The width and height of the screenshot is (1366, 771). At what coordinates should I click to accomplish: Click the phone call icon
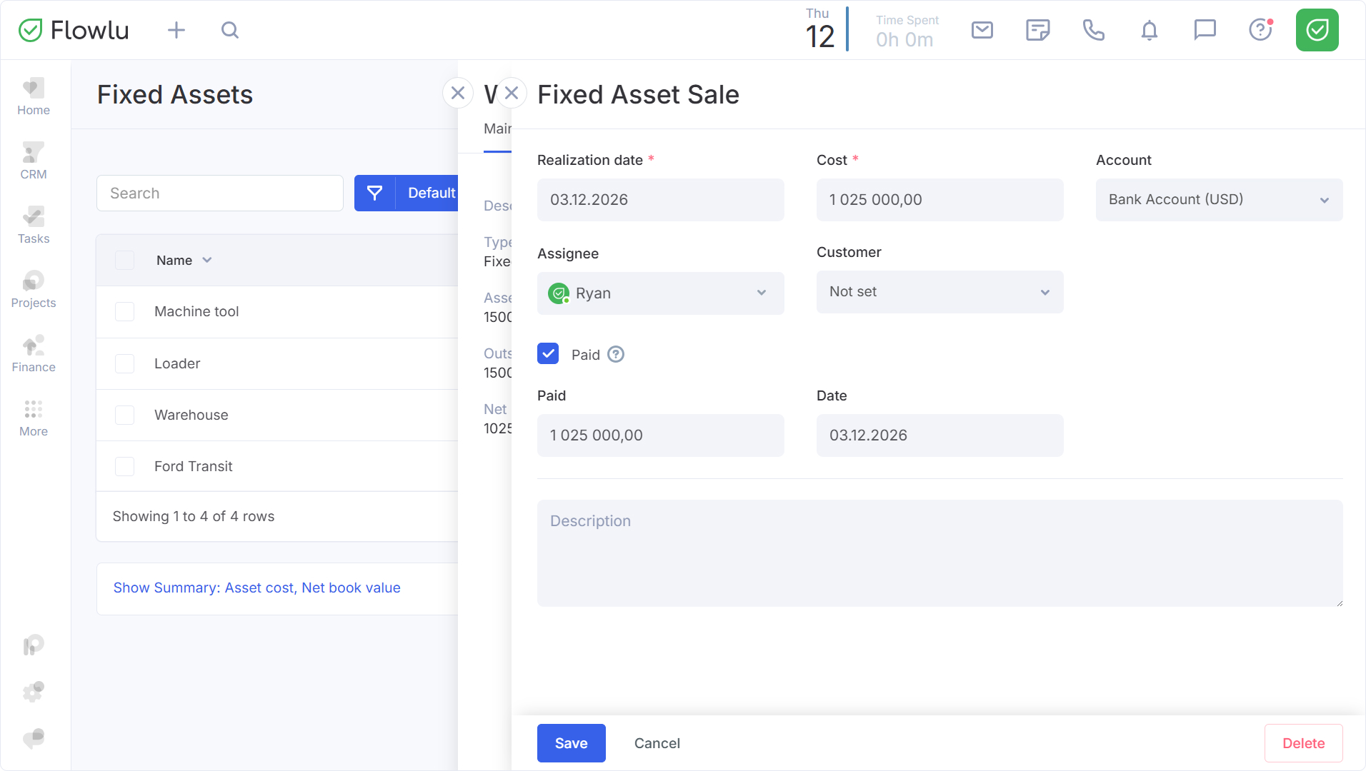coord(1093,30)
